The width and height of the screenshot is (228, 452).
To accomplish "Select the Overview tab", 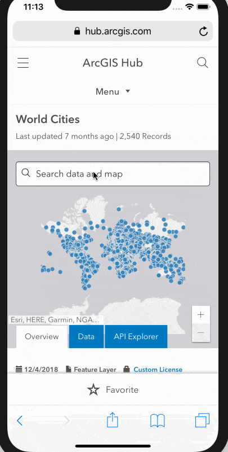I will coord(42,337).
